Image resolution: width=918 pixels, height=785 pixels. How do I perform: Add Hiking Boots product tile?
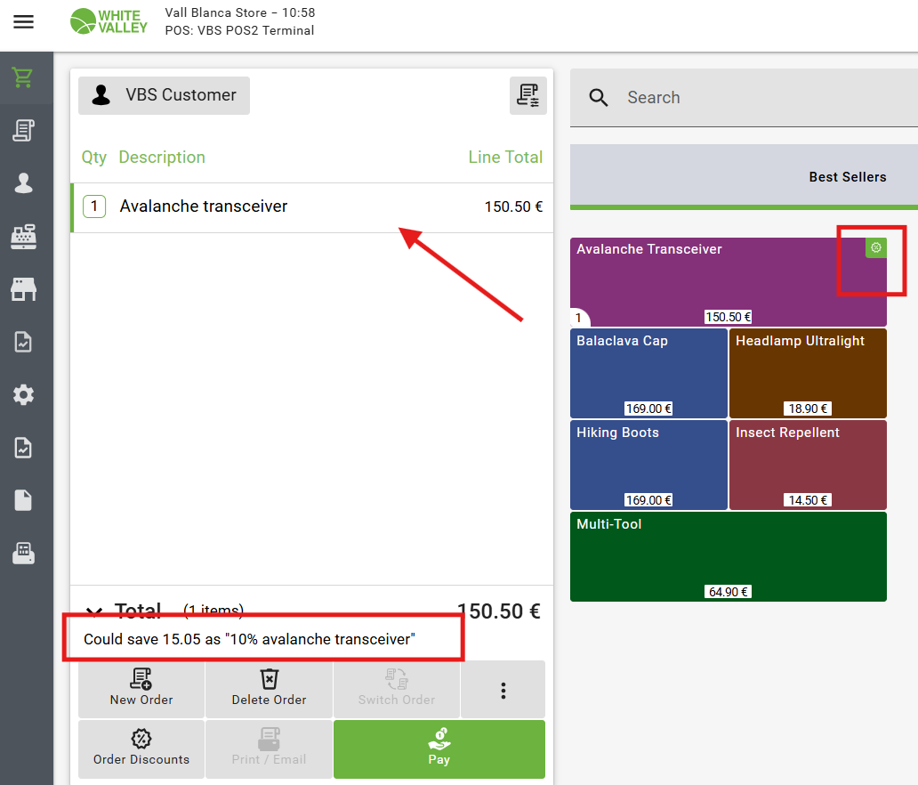click(648, 465)
